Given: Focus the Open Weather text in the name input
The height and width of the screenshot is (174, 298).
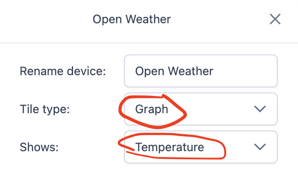Looking at the screenshot, I should (x=174, y=71).
